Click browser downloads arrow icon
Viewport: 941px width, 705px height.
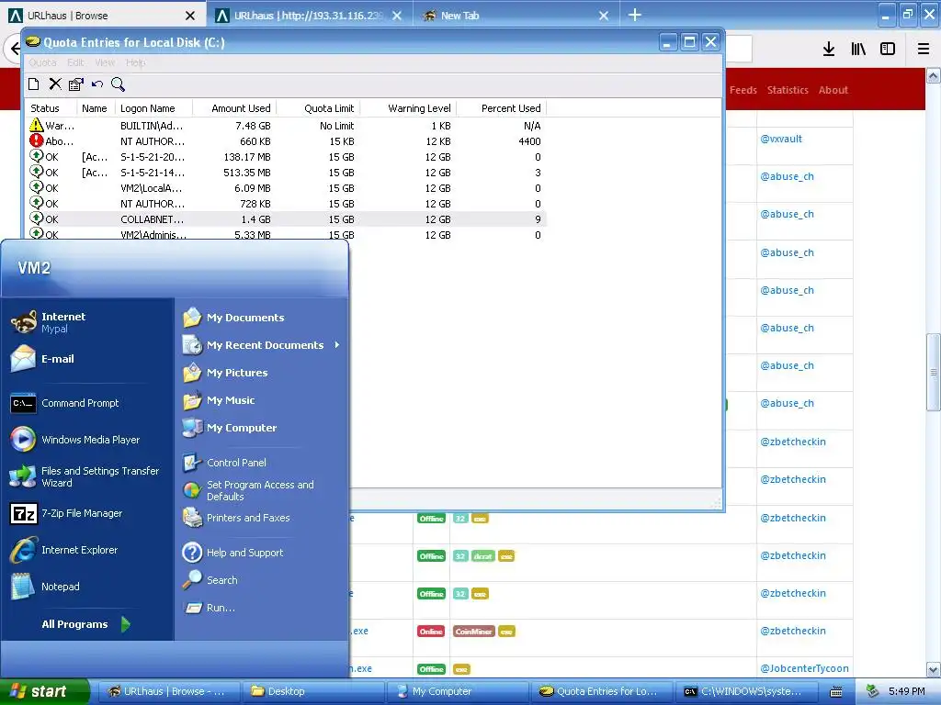tap(828, 50)
